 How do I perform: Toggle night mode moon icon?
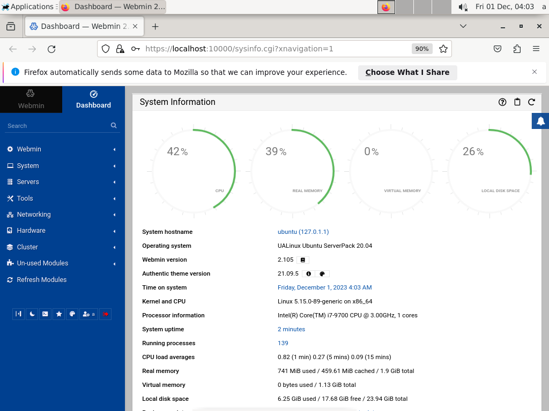pyautogui.click(x=32, y=314)
